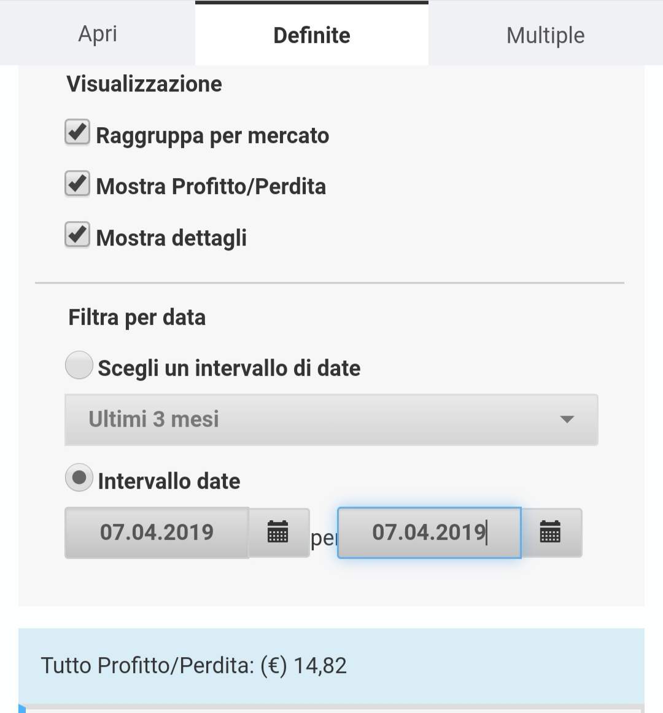Click the Scegli un intervallo di date label
Image resolution: width=663 pixels, height=713 pixels.
coord(229,368)
